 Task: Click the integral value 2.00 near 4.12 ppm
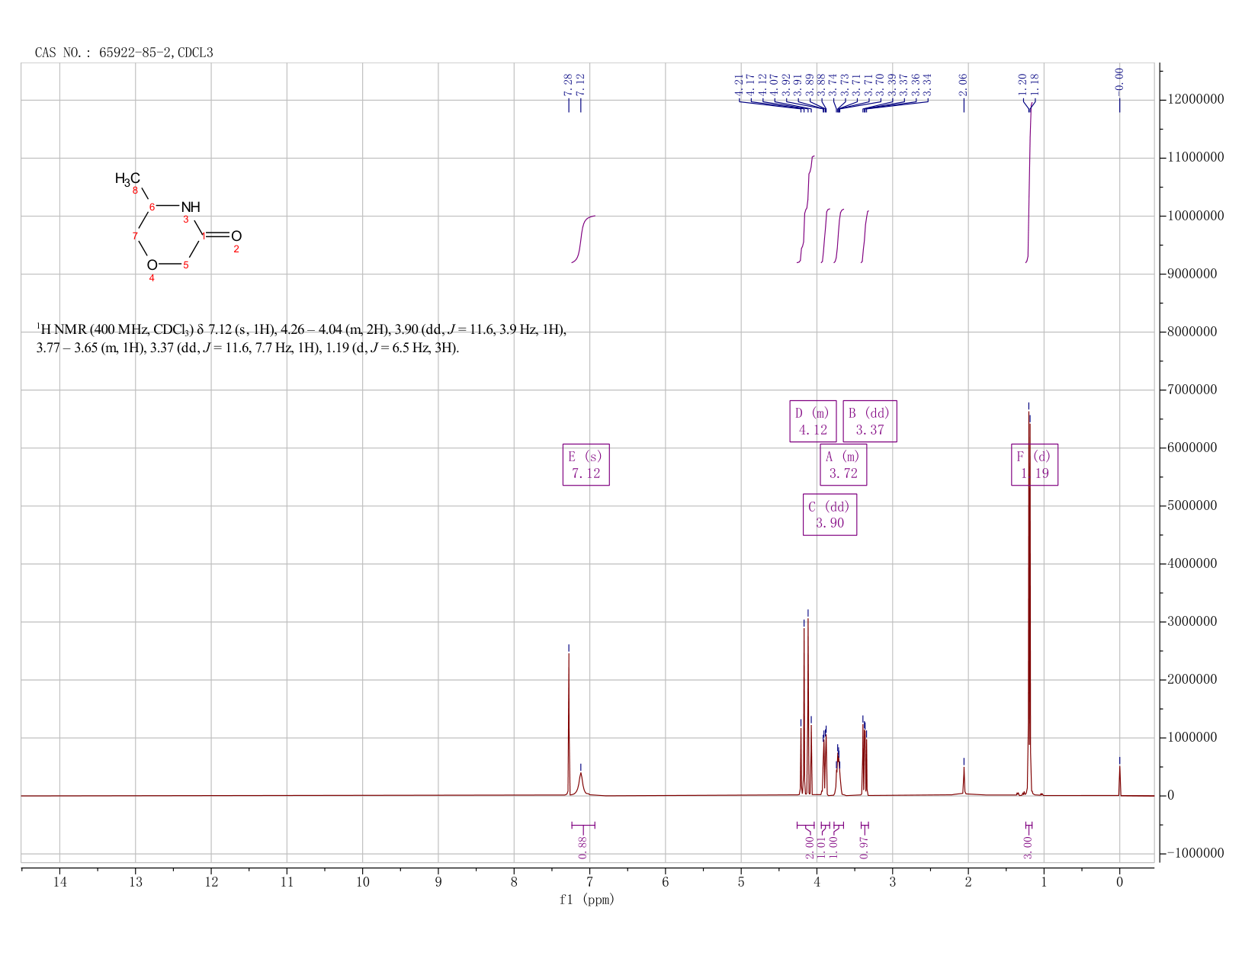pos(810,847)
